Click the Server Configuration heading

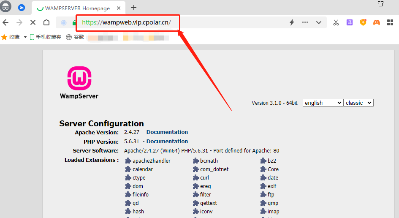click(x=101, y=123)
